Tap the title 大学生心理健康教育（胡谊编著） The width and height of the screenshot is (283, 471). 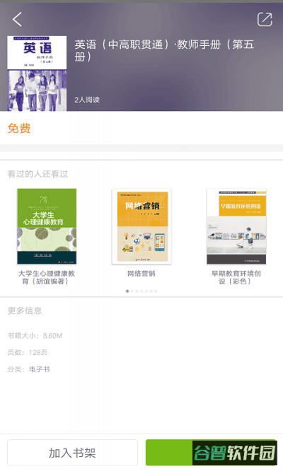tap(47, 277)
